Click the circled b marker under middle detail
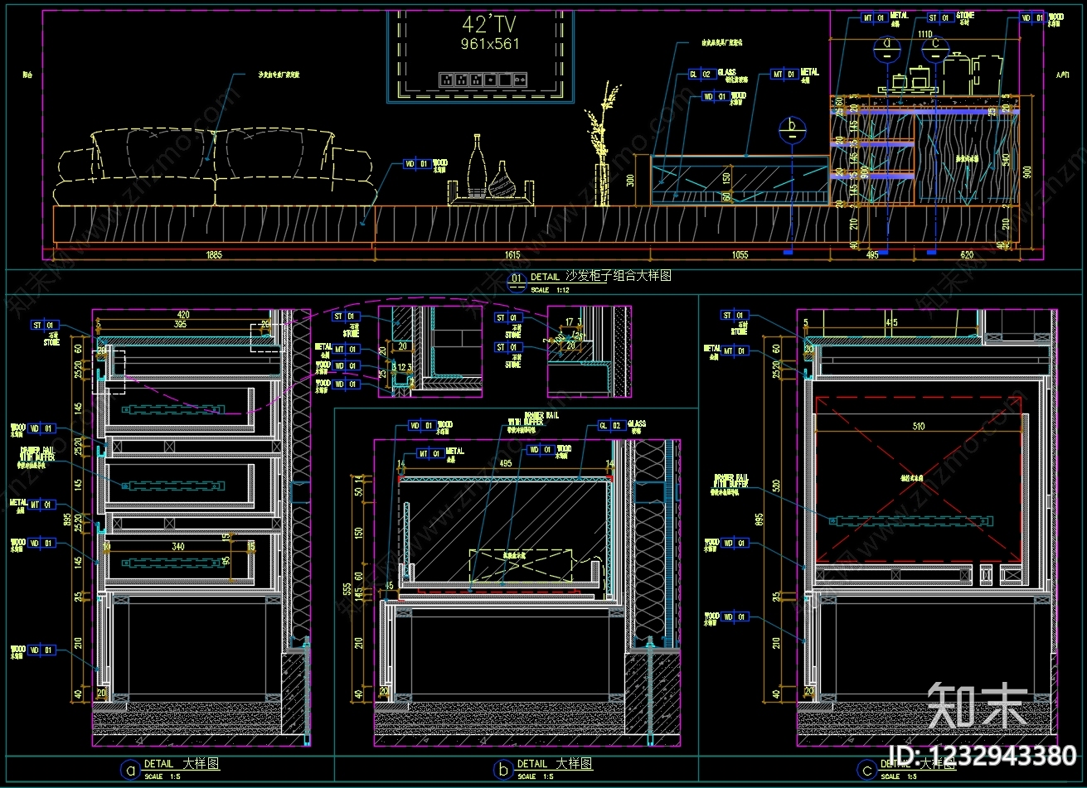 pyautogui.click(x=502, y=770)
